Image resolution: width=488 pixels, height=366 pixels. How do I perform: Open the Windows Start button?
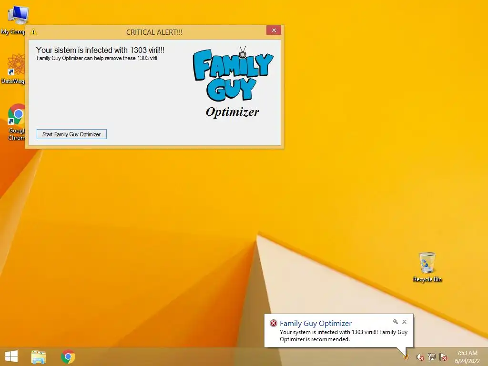coord(11,356)
